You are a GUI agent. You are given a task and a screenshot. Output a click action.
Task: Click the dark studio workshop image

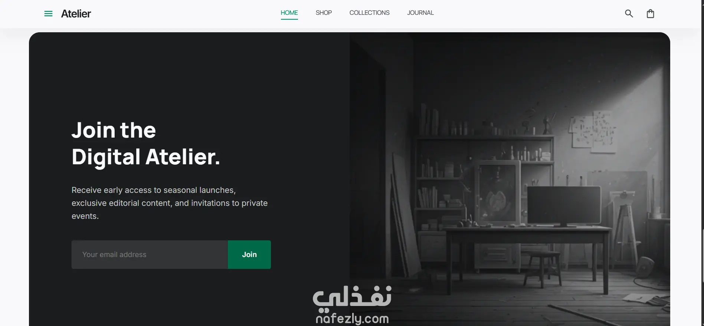[510, 179]
